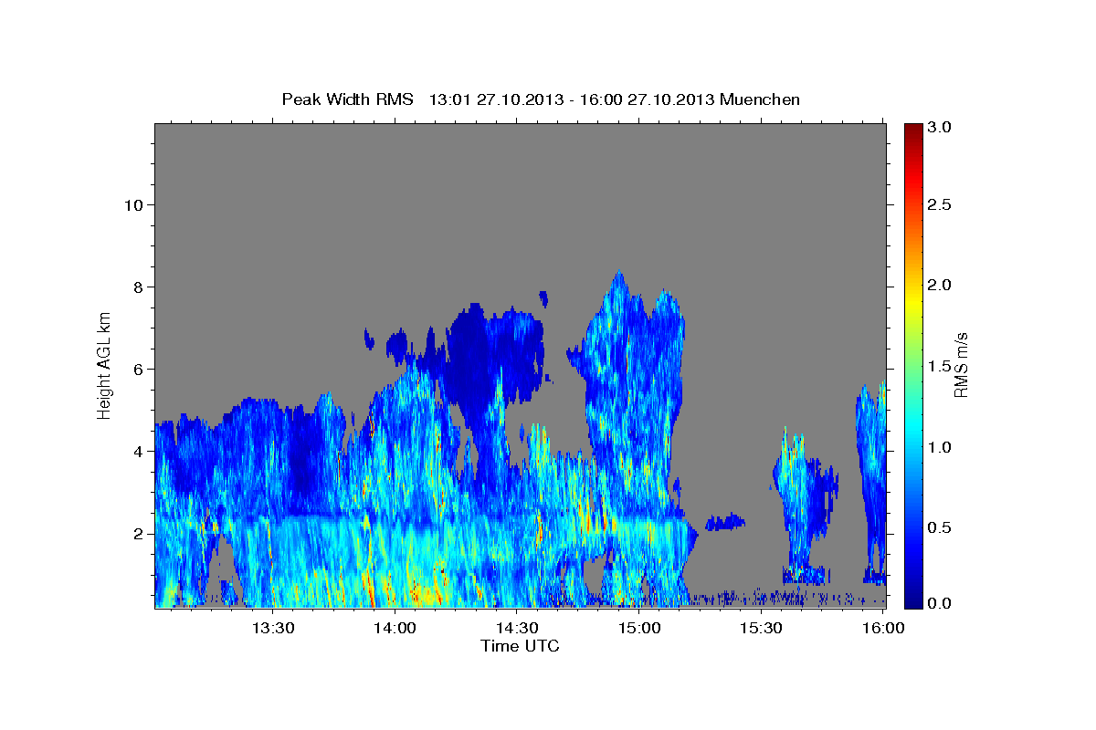Click the 13:30 time tick label
Viewport: 1096px width, 730px height.
(x=272, y=628)
